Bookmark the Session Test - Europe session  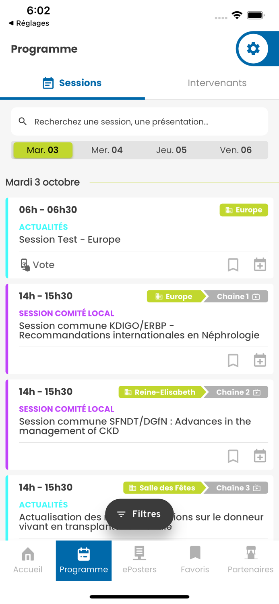coord(233,265)
